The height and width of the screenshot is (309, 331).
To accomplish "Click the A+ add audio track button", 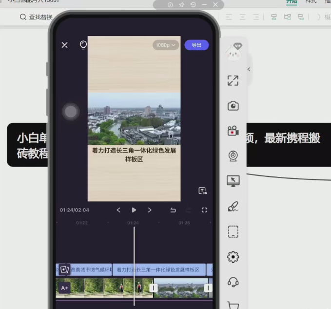I will [x=64, y=288].
